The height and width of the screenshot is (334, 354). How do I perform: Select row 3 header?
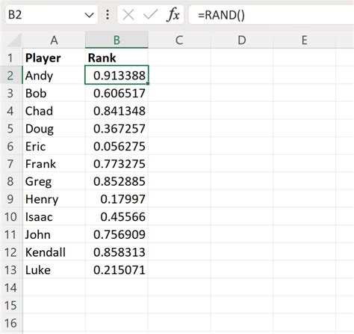click(x=11, y=93)
